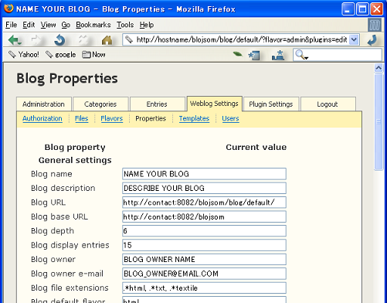Click the Firefox logo in the title bar
The height and width of the screenshot is (303, 387).
(8, 9)
